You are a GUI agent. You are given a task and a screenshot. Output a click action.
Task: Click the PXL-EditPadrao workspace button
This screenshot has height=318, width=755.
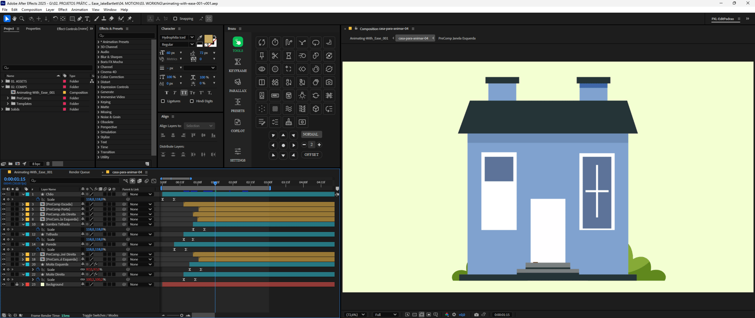tap(723, 19)
